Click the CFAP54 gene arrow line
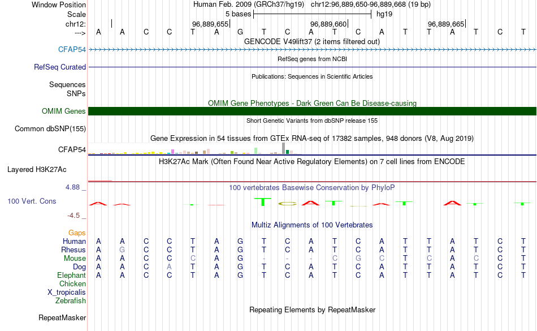This screenshot has width=537, height=331. (312, 50)
